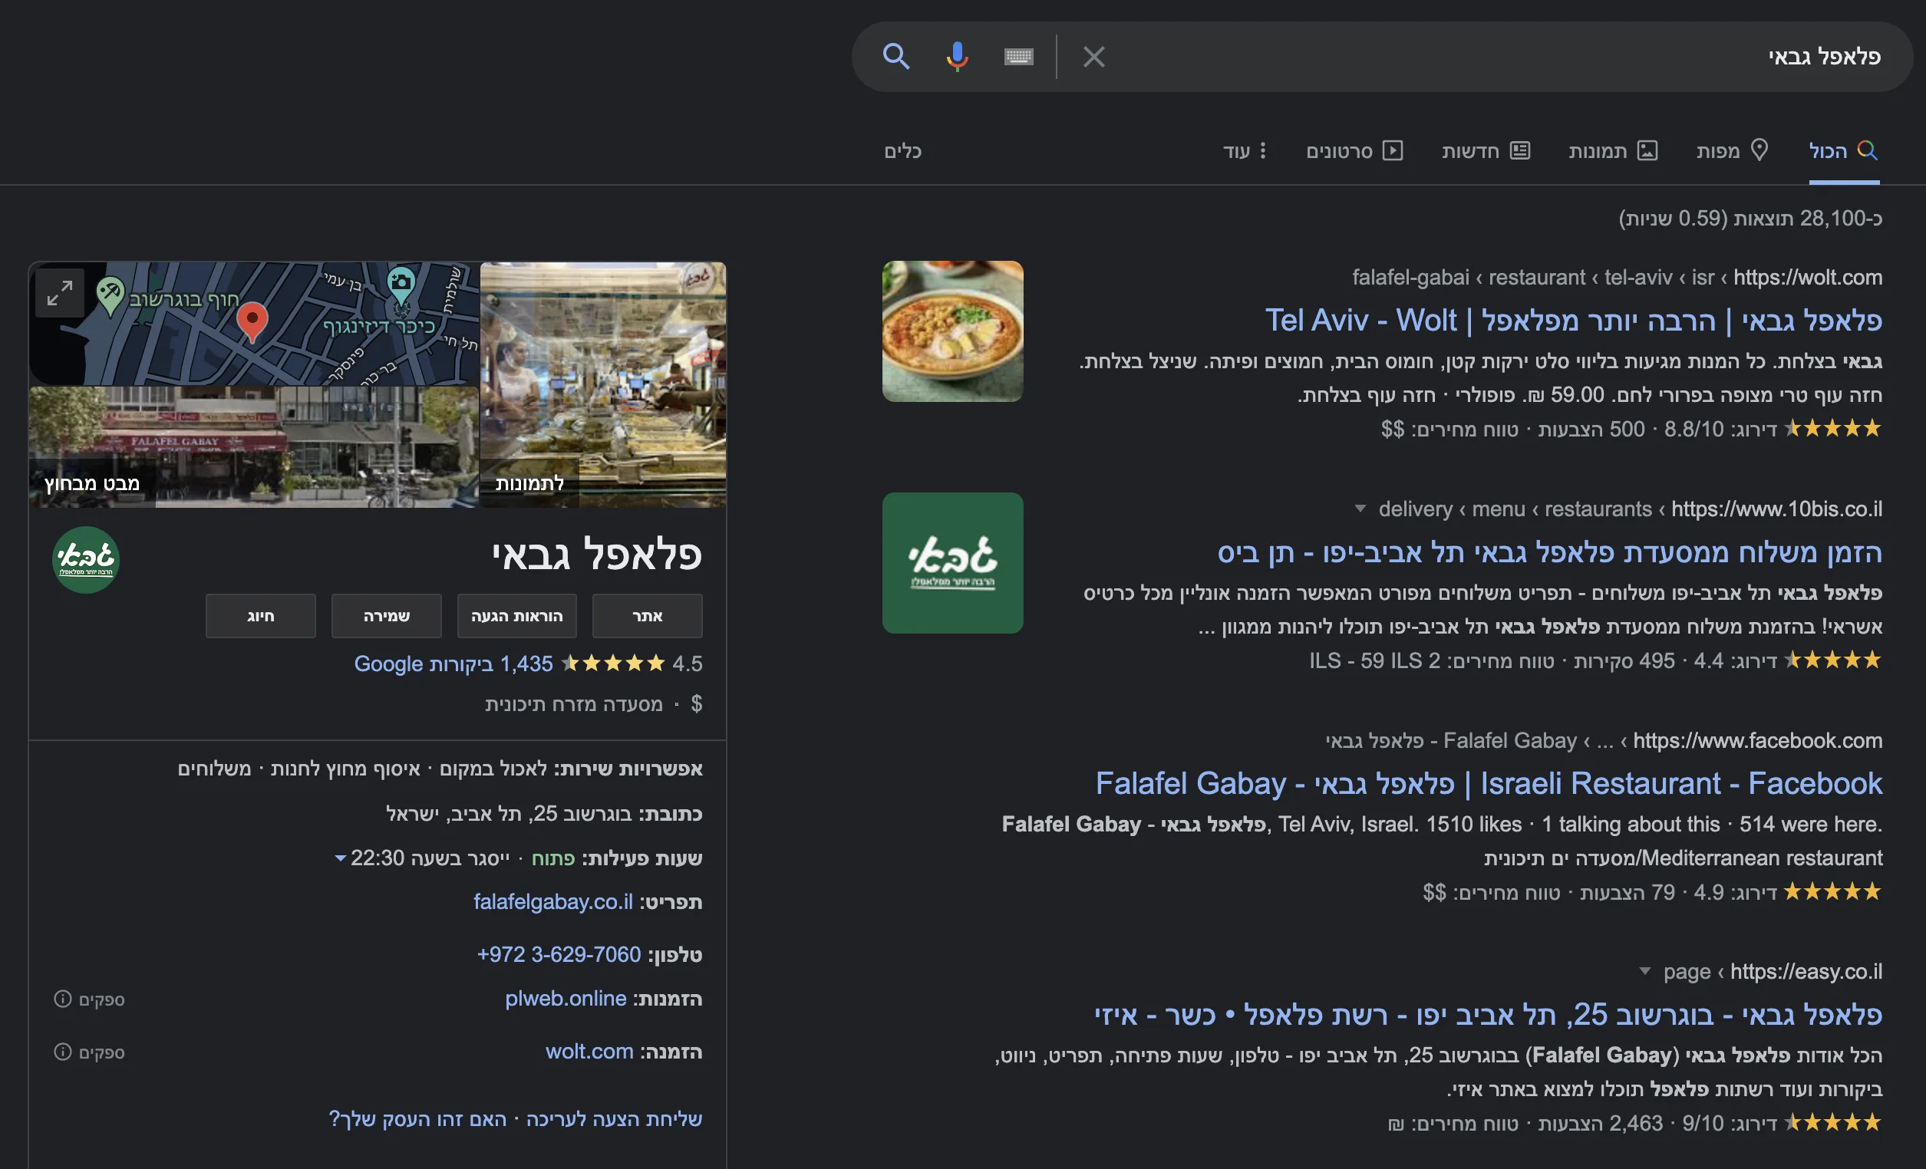Viewport: 1926px width, 1169px height.
Task: Click the facebook.com URL breadcrumb
Action: (1604, 741)
